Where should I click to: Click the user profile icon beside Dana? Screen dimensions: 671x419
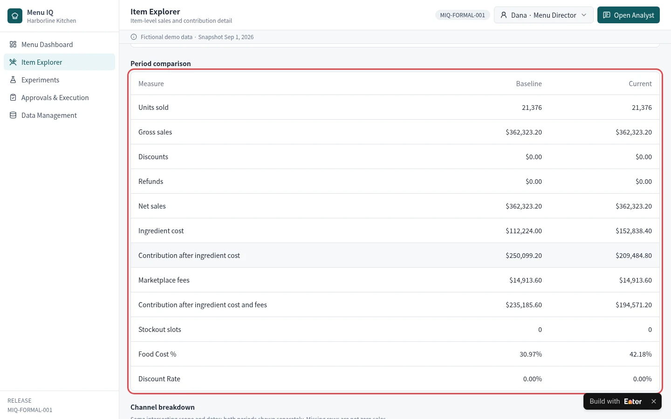click(504, 15)
